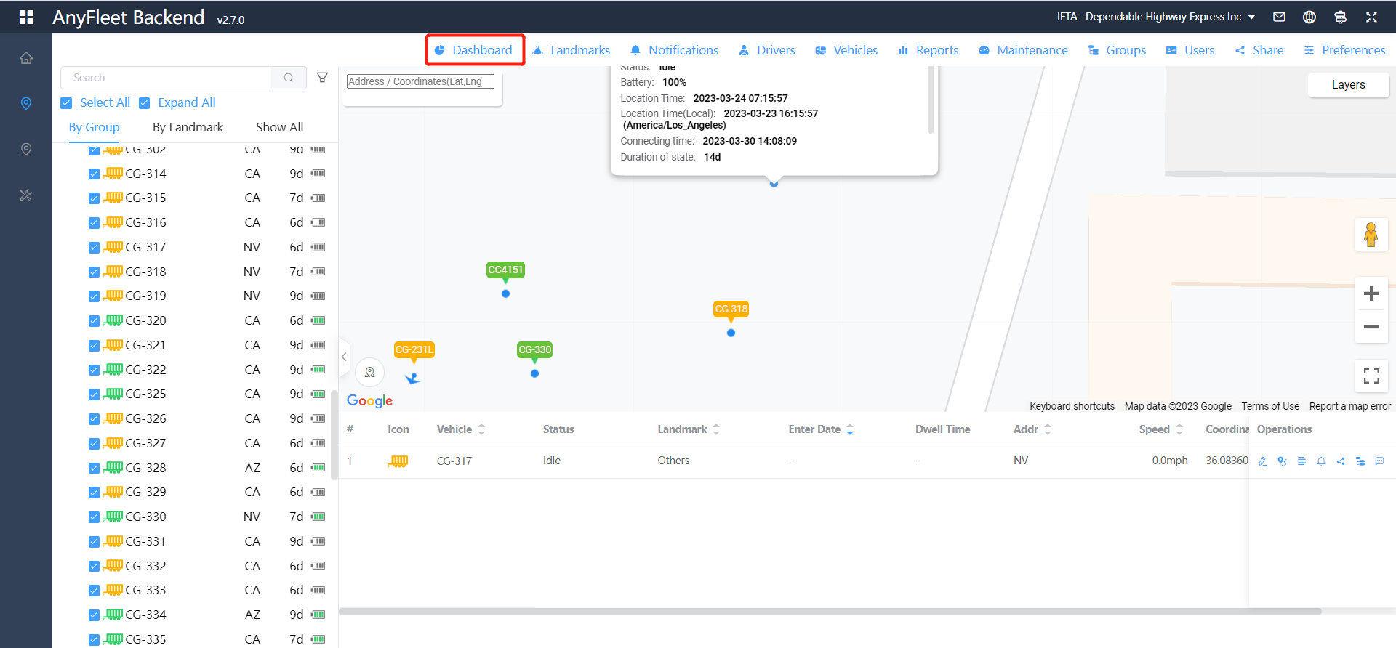Click the signpost icon in header

[x=1341, y=17]
